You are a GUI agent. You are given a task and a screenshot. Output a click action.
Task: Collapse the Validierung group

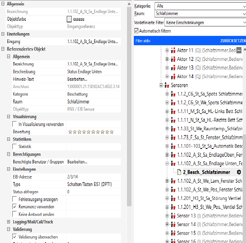pyautogui.click(x=9, y=229)
